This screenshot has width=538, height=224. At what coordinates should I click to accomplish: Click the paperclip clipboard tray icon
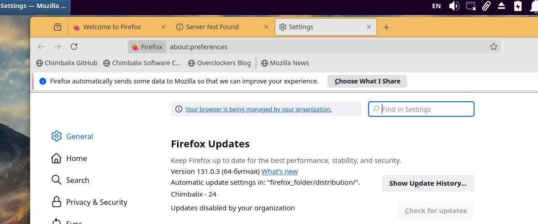tap(486, 6)
